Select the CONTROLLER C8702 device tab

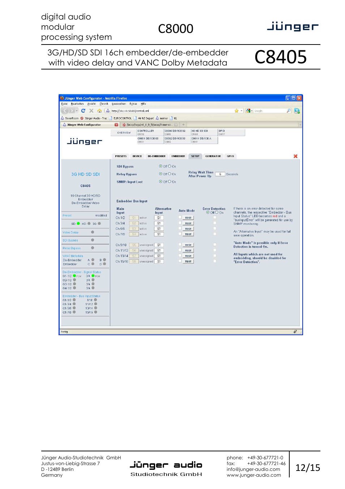(x=150, y=132)
